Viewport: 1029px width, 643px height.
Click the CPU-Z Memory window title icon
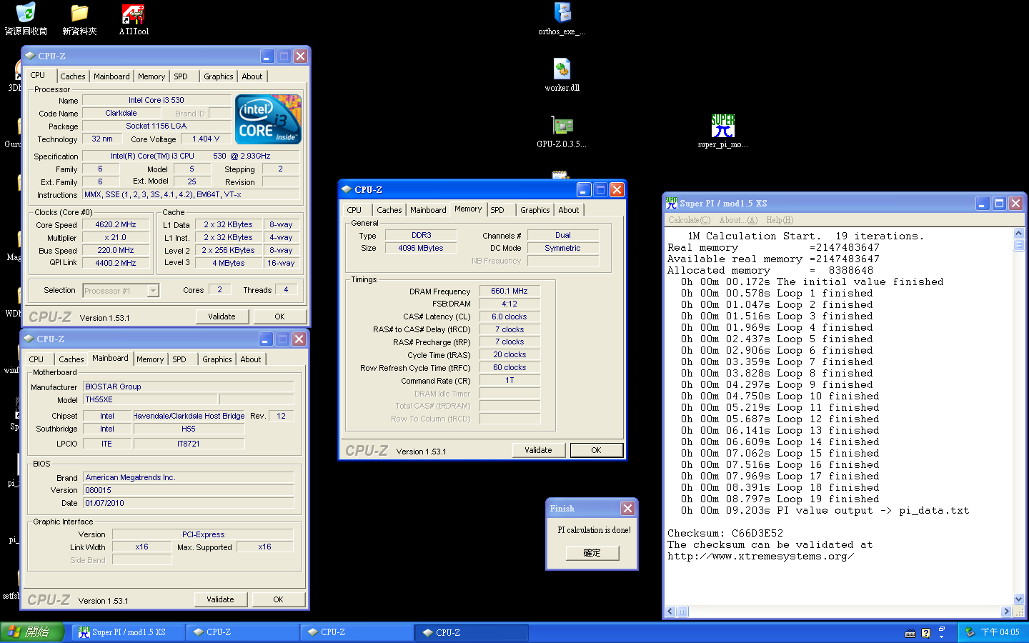(347, 189)
